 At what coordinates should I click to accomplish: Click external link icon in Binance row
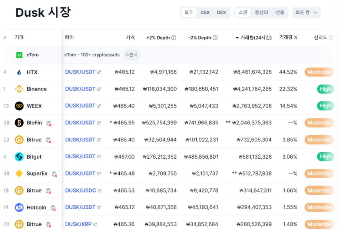[x=99, y=89]
